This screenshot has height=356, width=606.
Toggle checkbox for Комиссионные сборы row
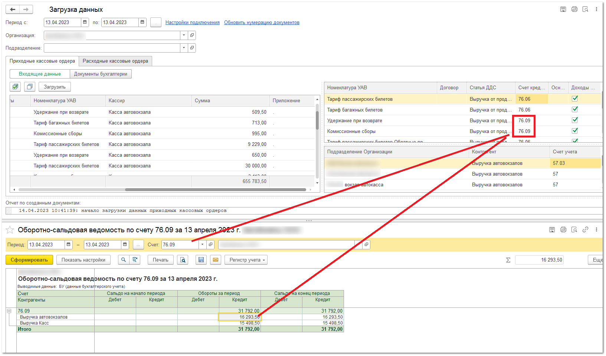point(575,131)
